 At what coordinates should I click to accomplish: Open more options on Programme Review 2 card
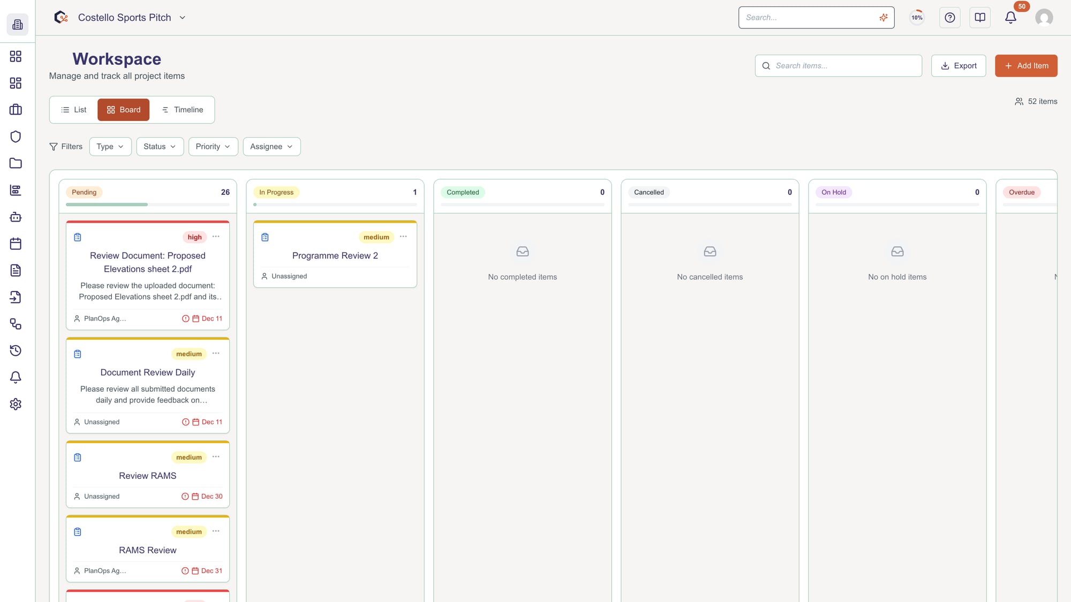click(x=403, y=237)
